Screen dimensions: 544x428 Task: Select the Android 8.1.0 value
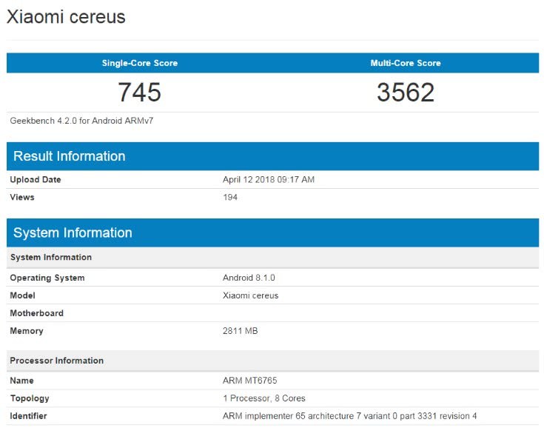pos(249,278)
